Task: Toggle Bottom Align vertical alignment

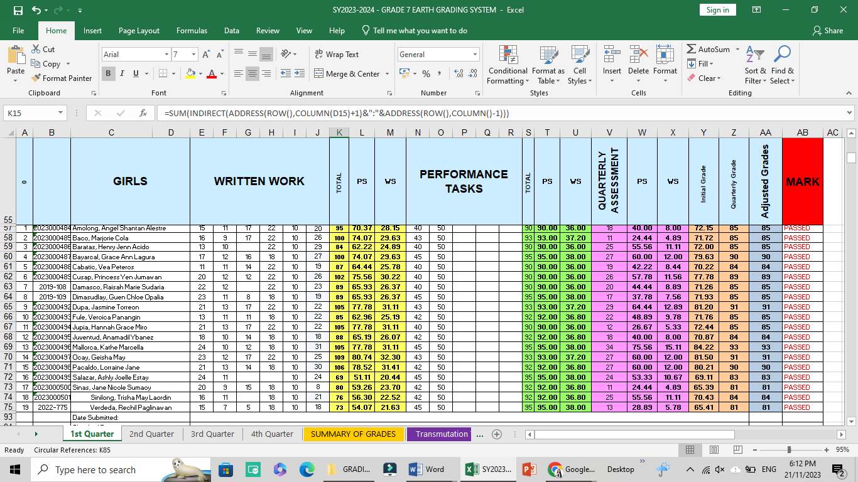Action: tap(266, 54)
